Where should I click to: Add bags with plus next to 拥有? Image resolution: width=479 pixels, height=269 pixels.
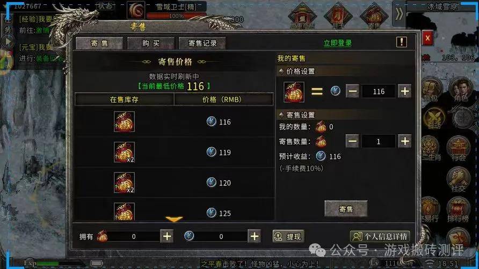point(167,236)
